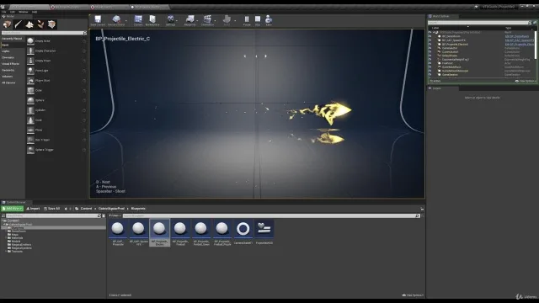This screenshot has height=303, width=539.
Task: Pause the simulation with Pause button
Action: [247, 20]
